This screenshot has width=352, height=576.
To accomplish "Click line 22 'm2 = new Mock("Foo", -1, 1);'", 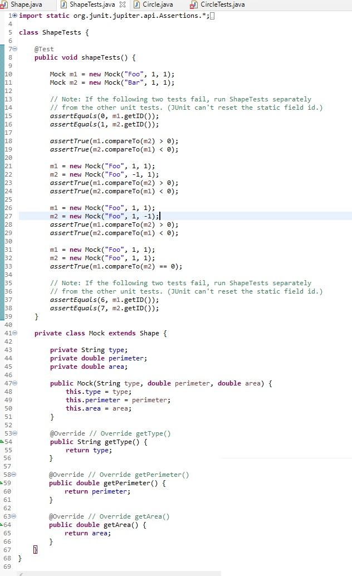I will click(104, 174).
